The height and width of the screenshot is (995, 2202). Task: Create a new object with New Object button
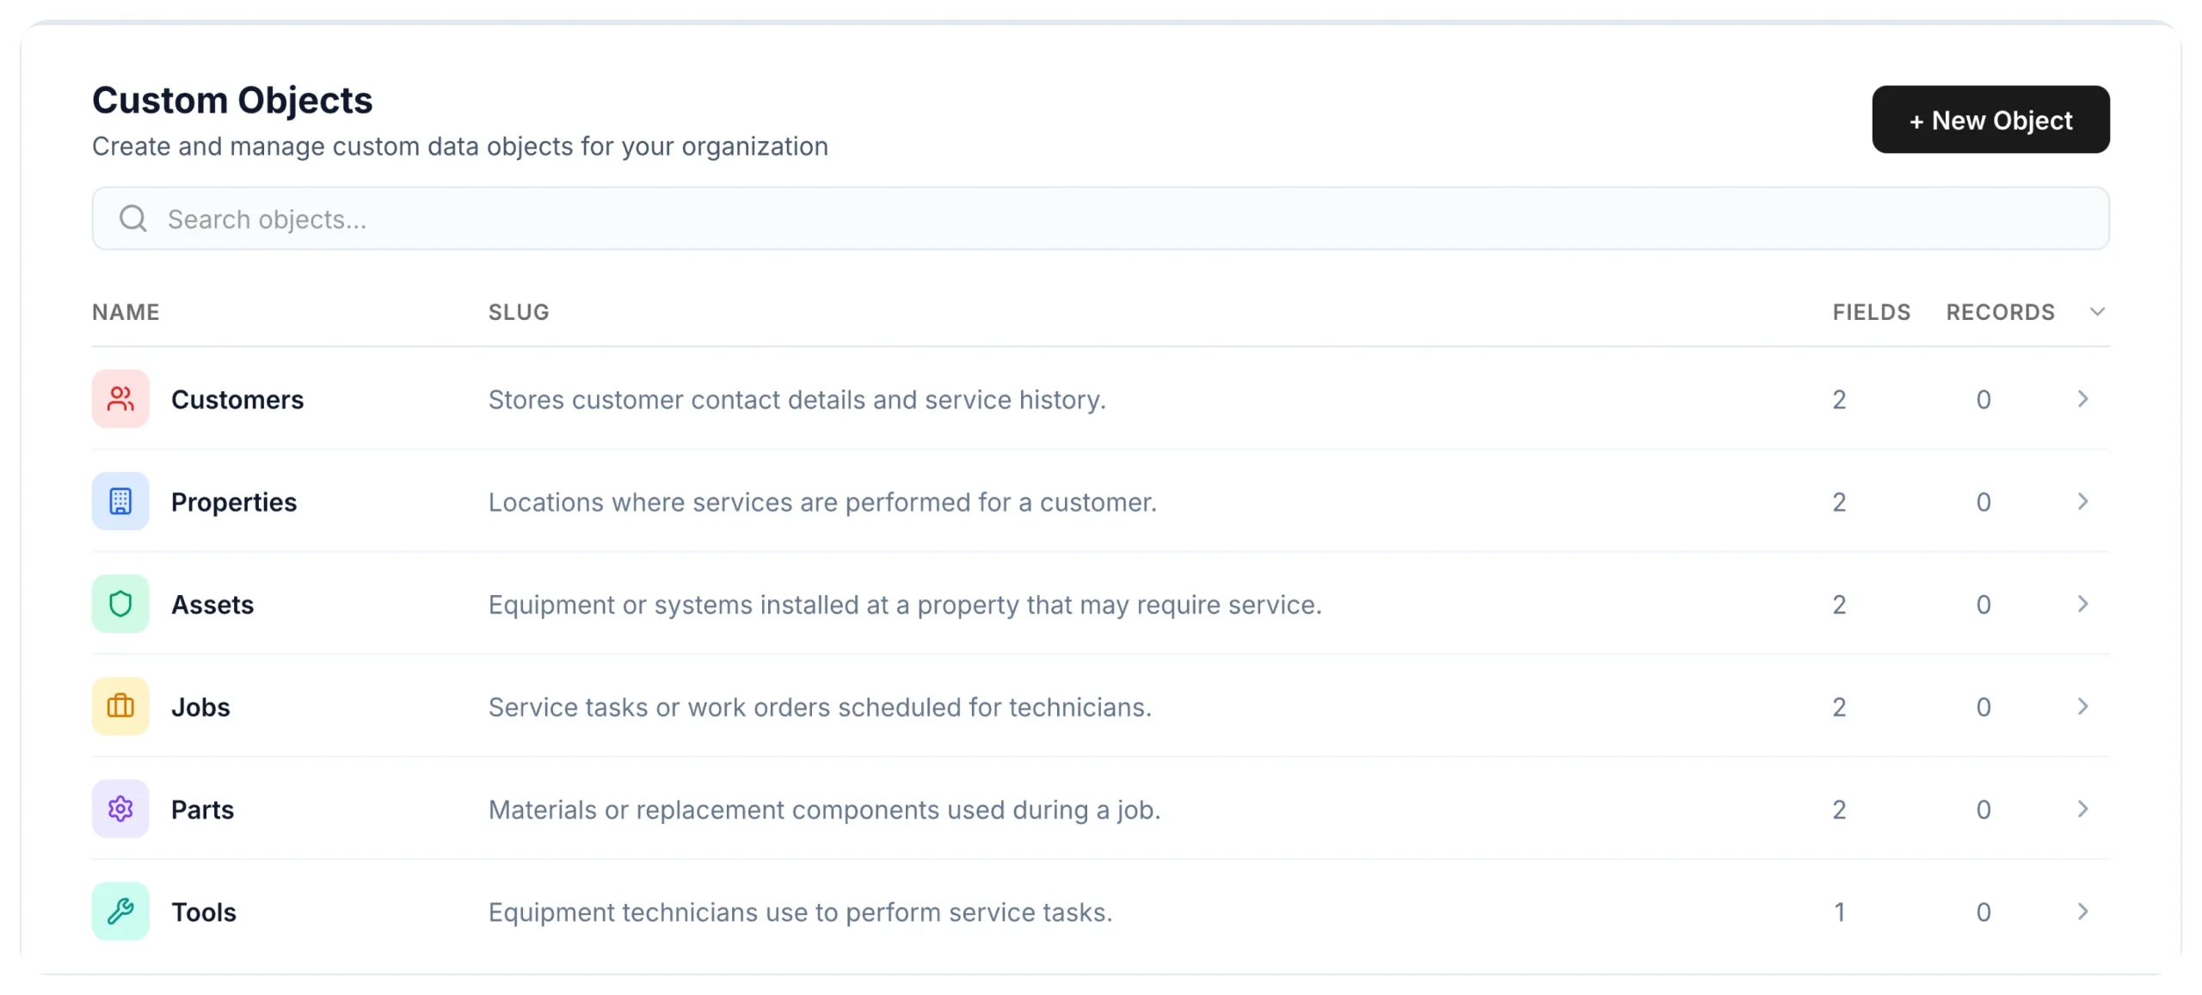[1990, 120]
